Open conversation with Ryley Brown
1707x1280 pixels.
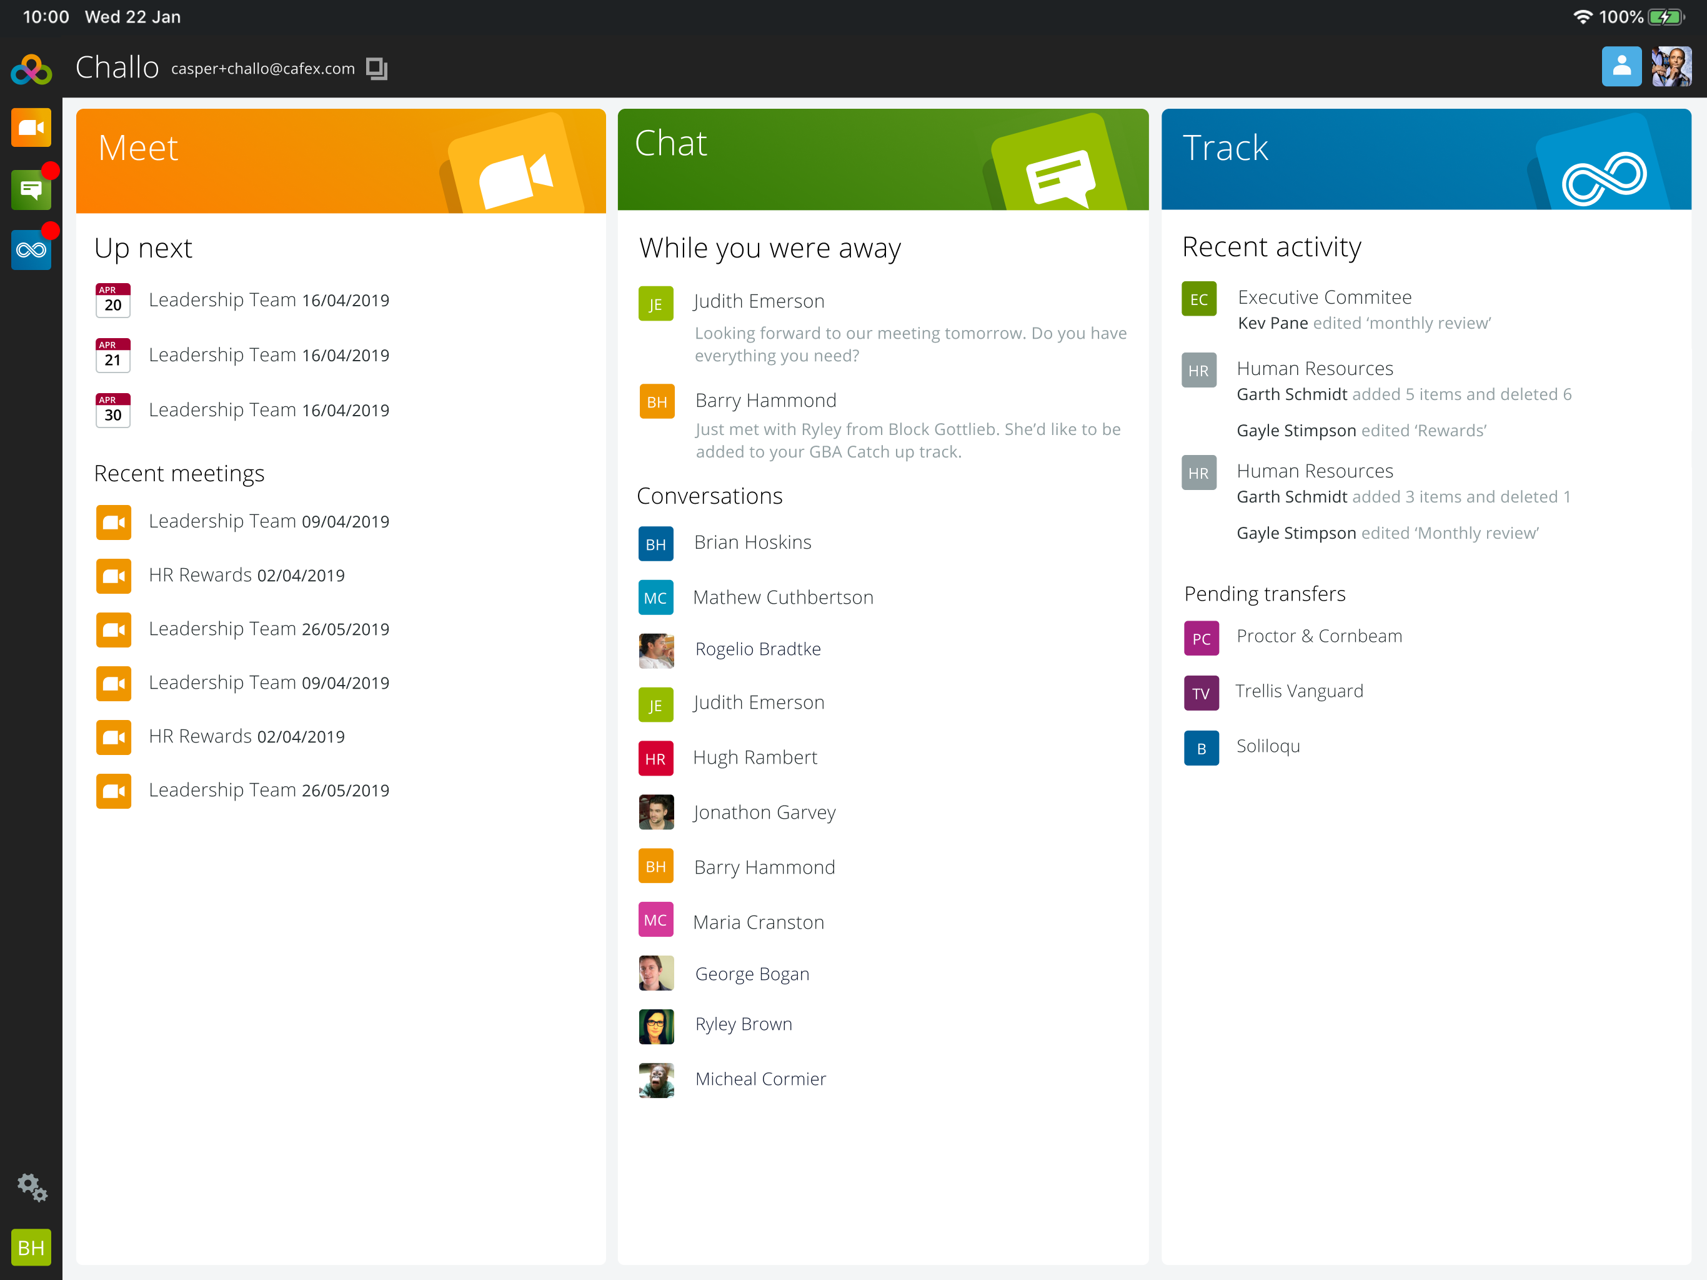[x=743, y=1024]
